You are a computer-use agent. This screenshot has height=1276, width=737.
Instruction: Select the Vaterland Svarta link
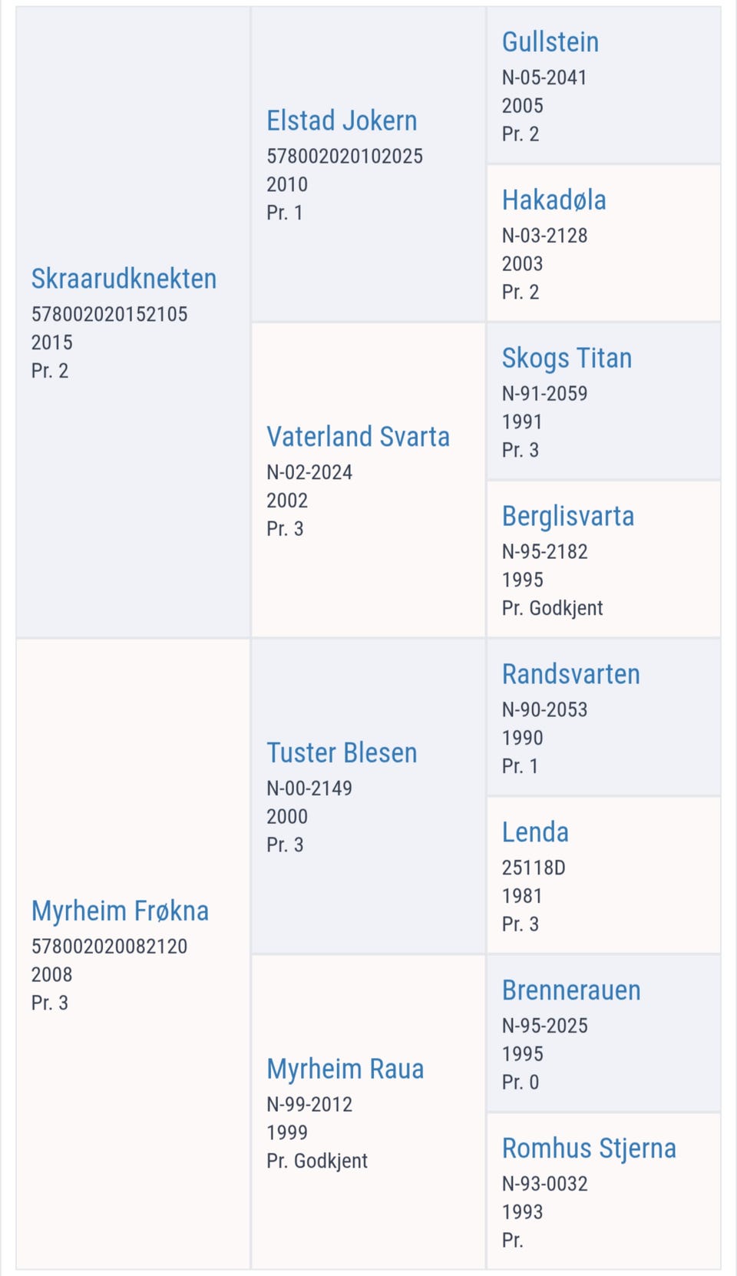pyautogui.click(x=358, y=437)
